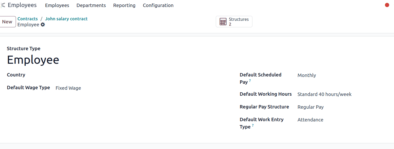The height and width of the screenshot is (149, 394).
Task: Click the Country label
Action: click(16, 75)
